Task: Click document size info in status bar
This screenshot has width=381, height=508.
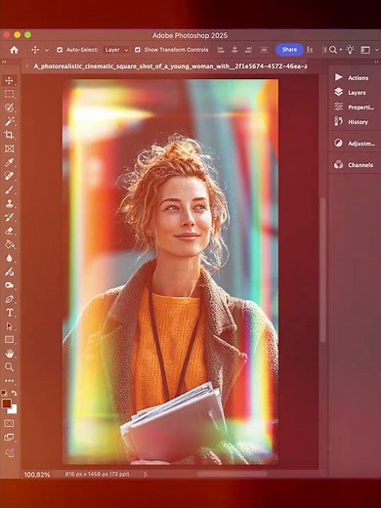Action: coord(97,474)
